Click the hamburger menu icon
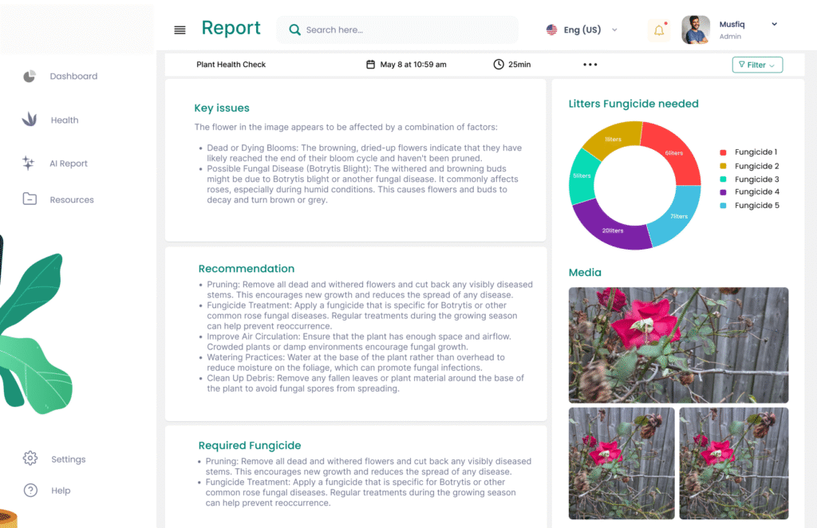The image size is (817, 528). coord(180,30)
